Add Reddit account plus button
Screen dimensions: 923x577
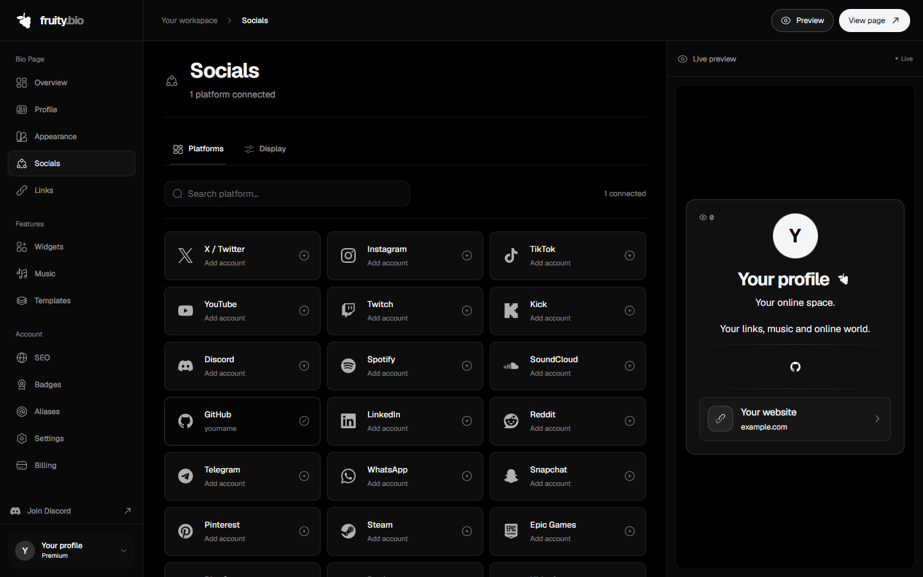(630, 421)
